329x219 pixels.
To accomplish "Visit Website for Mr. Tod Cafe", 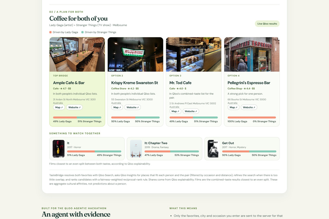I will point(191,111).
